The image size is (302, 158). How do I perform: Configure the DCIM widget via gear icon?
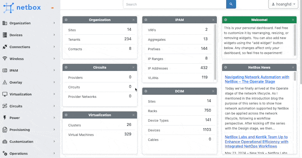click(x=146, y=91)
